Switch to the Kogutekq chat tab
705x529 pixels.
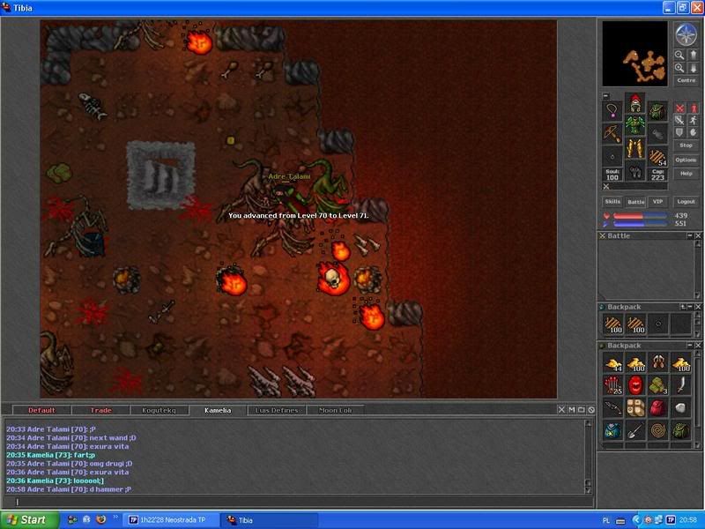click(x=159, y=410)
